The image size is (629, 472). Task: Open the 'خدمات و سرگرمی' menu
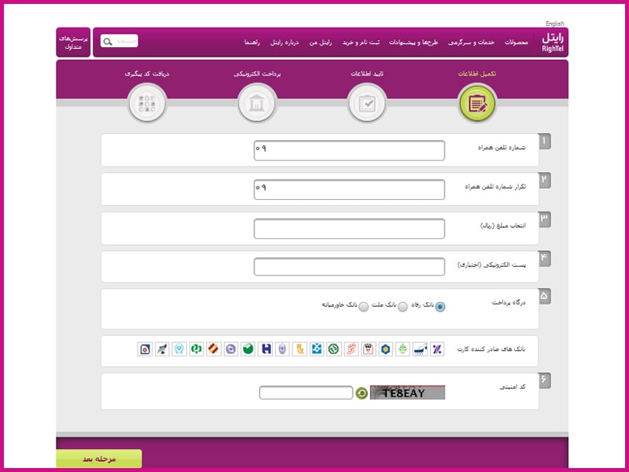click(x=471, y=42)
